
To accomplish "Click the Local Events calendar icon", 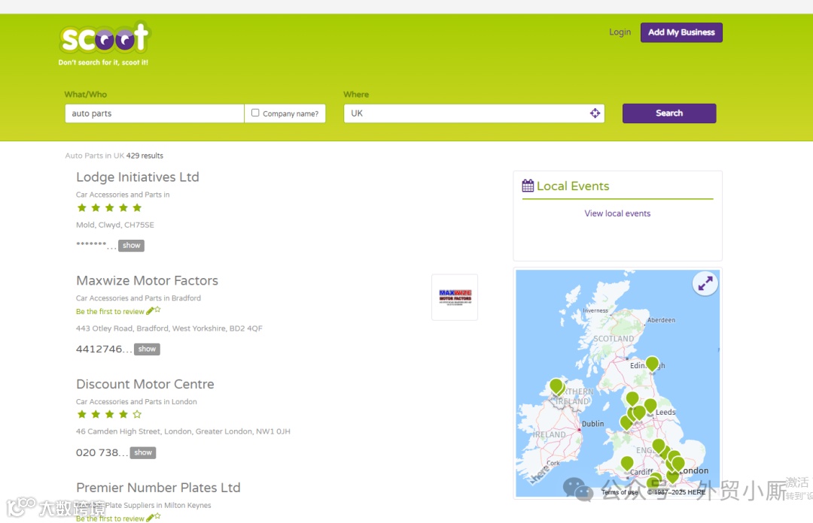I will pos(528,186).
